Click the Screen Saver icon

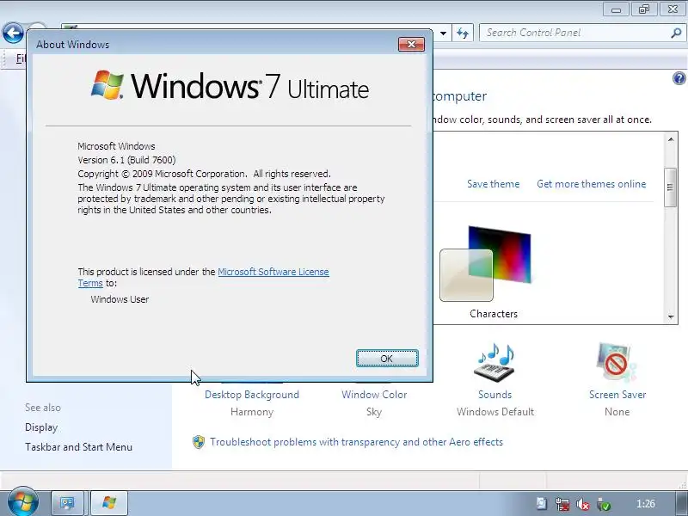tap(617, 363)
